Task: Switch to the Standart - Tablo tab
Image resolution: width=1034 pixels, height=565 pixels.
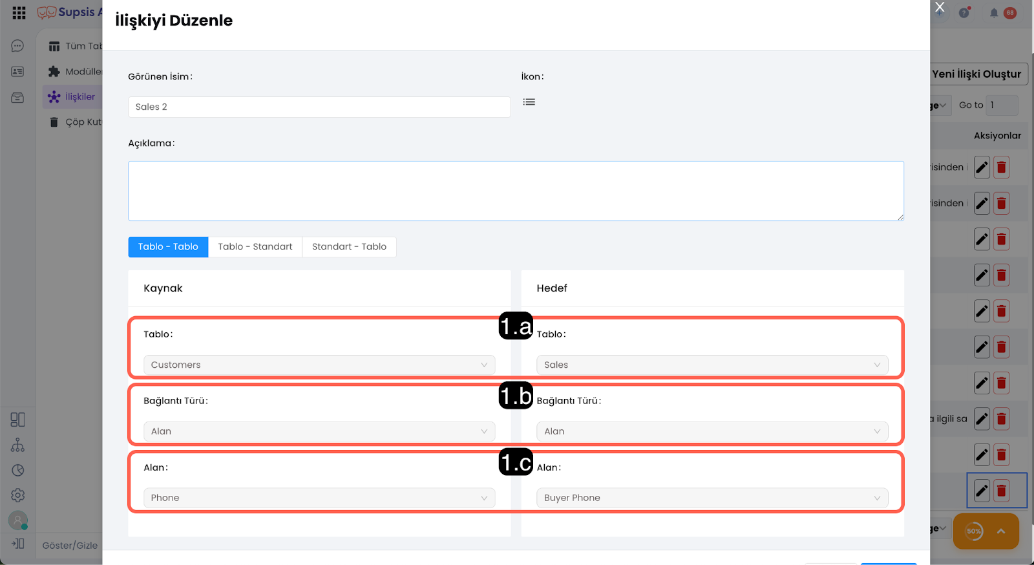Action: (349, 247)
